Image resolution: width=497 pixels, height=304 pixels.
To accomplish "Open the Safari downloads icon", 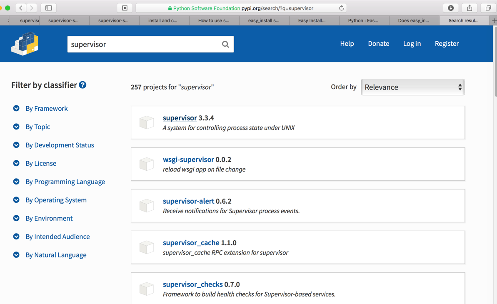I will [x=451, y=8].
